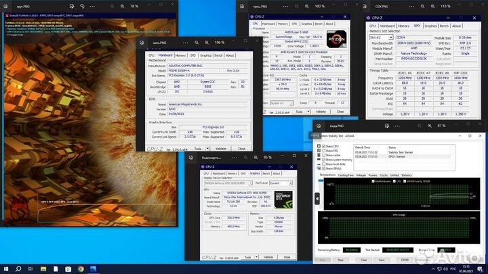Open the Windows Start menu
Image resolution: width=488 pixels, height=274 pixels.
click(6, 269)
